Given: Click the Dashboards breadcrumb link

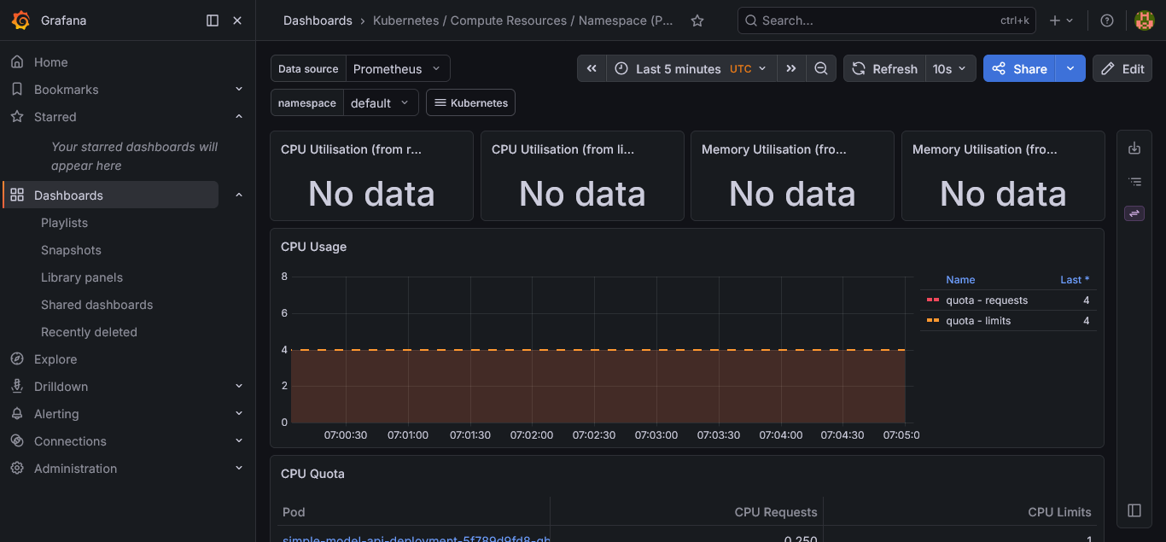Looking at the screenshot, I should click(318, 20).
